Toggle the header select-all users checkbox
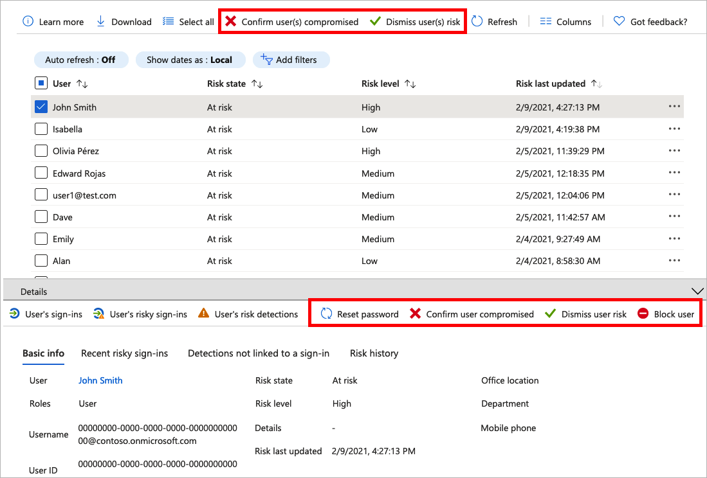This screenshot has width=707, height=478. pos(41,84)
